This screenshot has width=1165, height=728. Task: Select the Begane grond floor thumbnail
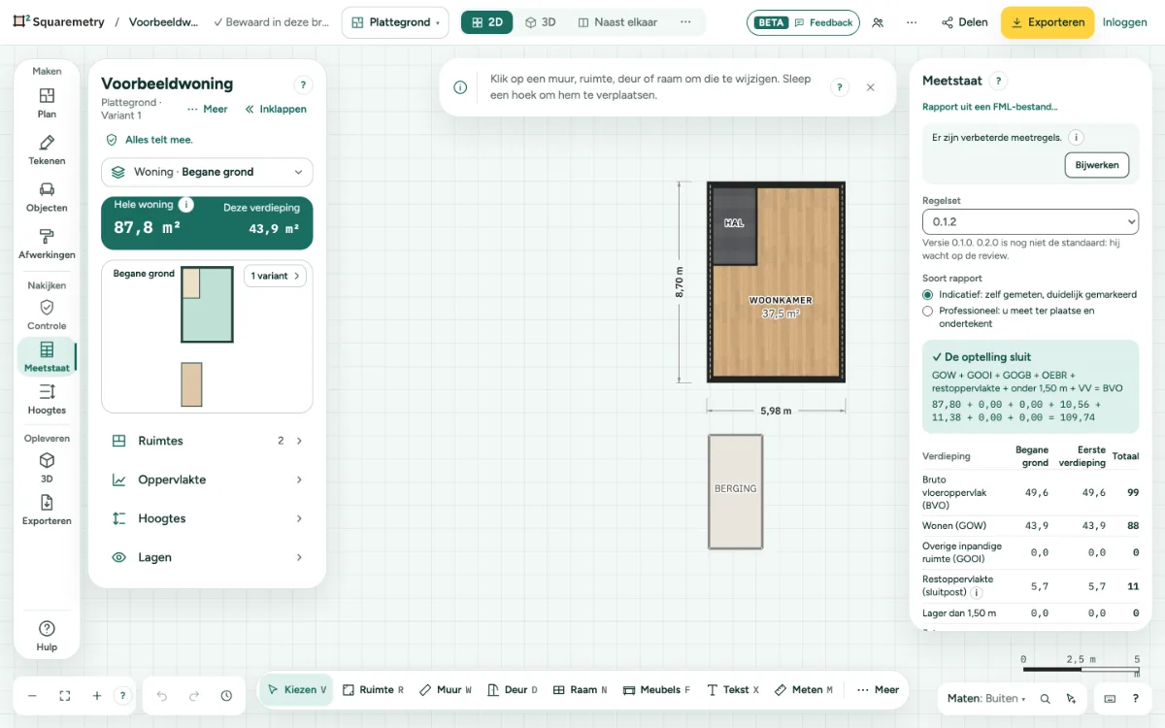tap(207, 306)
